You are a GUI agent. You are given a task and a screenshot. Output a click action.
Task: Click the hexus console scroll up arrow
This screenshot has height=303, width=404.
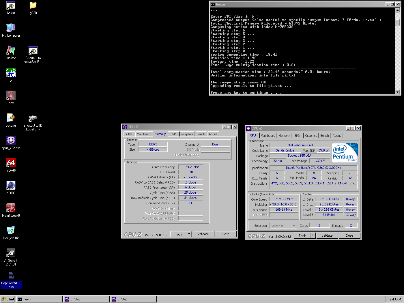[398, 10]
